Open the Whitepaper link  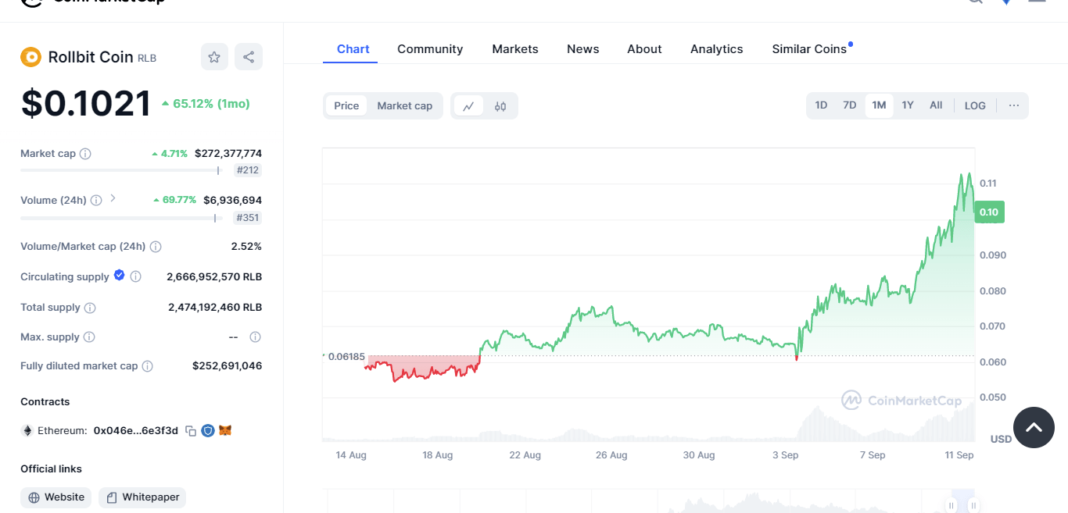(142, 497)
